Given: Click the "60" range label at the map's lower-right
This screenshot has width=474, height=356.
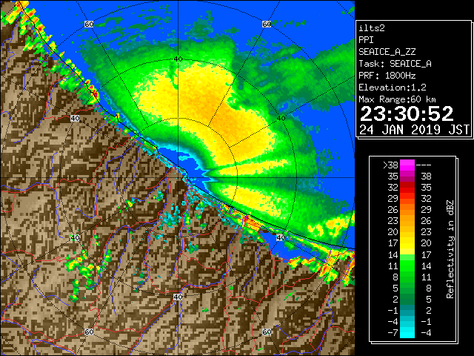Looking at the screenshot, I should coord(267,332).
